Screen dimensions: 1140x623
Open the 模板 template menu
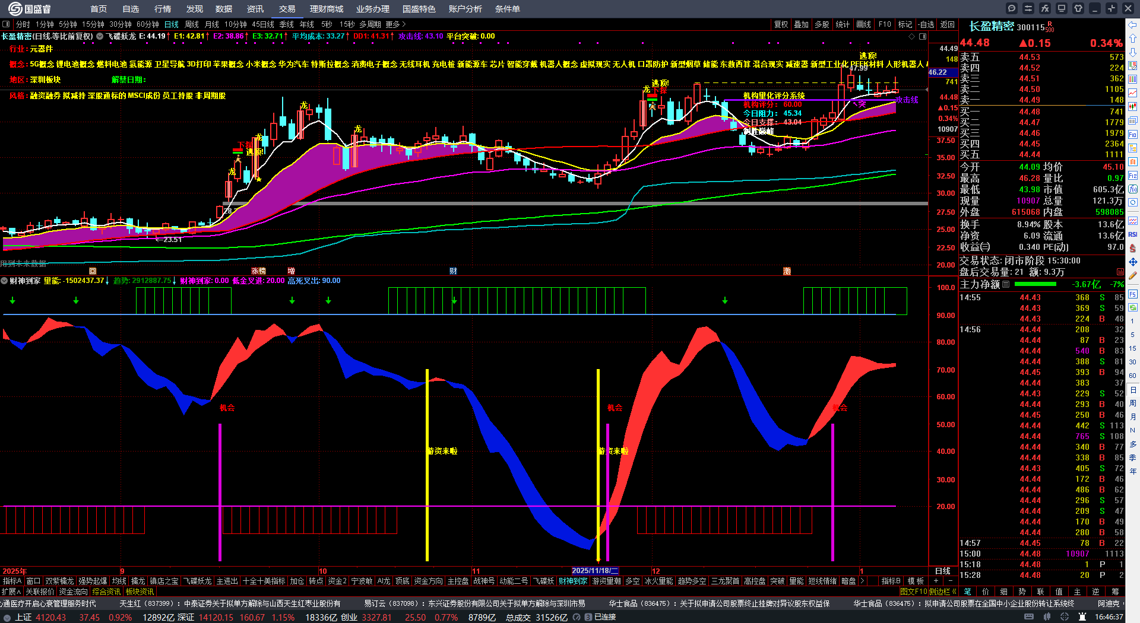coord(916,581)
